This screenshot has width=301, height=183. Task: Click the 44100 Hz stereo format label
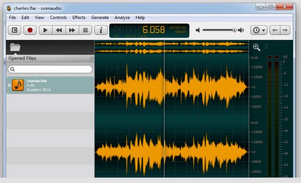tap(178, 30)
